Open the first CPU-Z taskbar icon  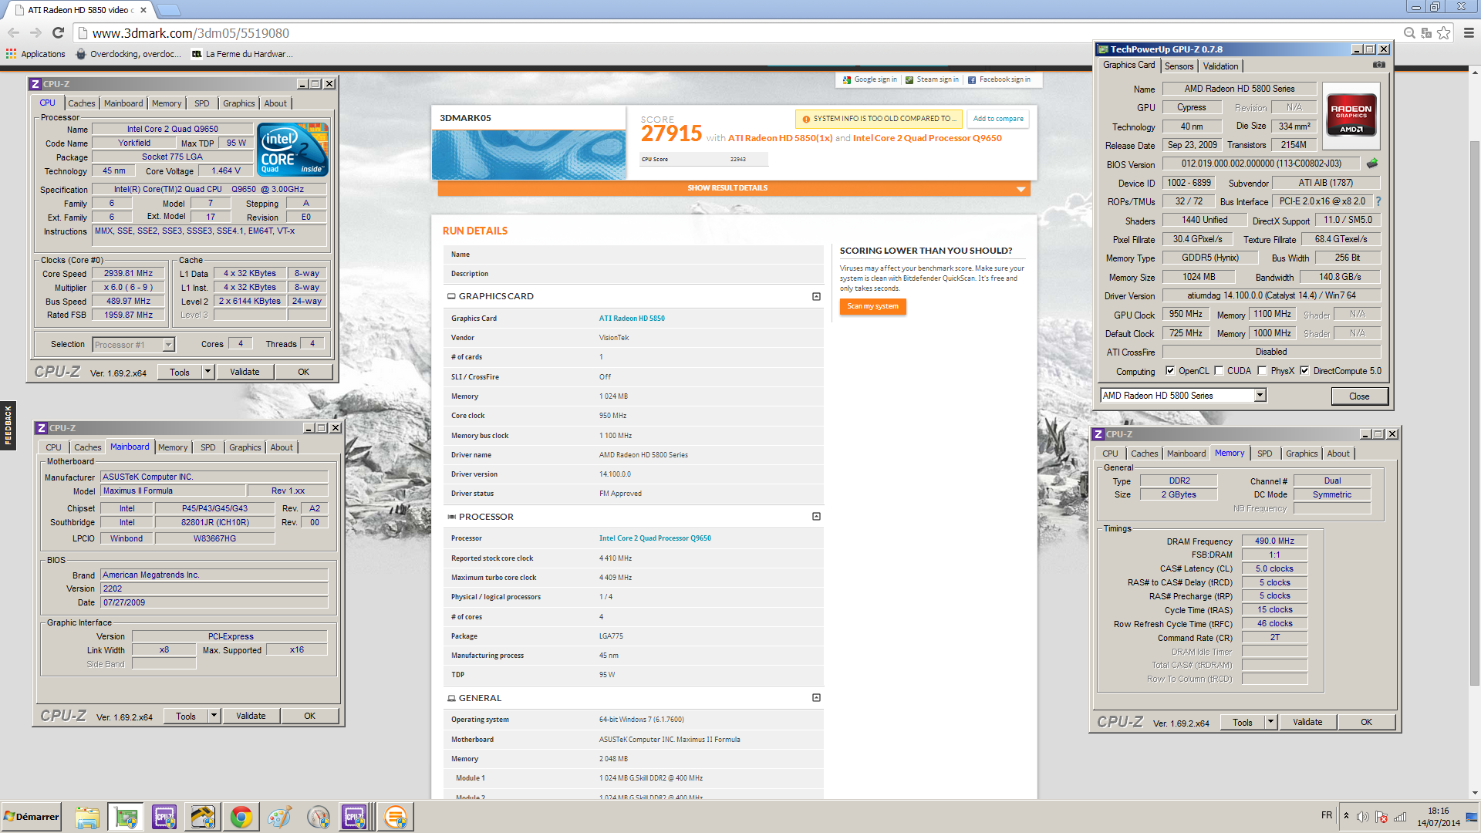pos(164,817)
